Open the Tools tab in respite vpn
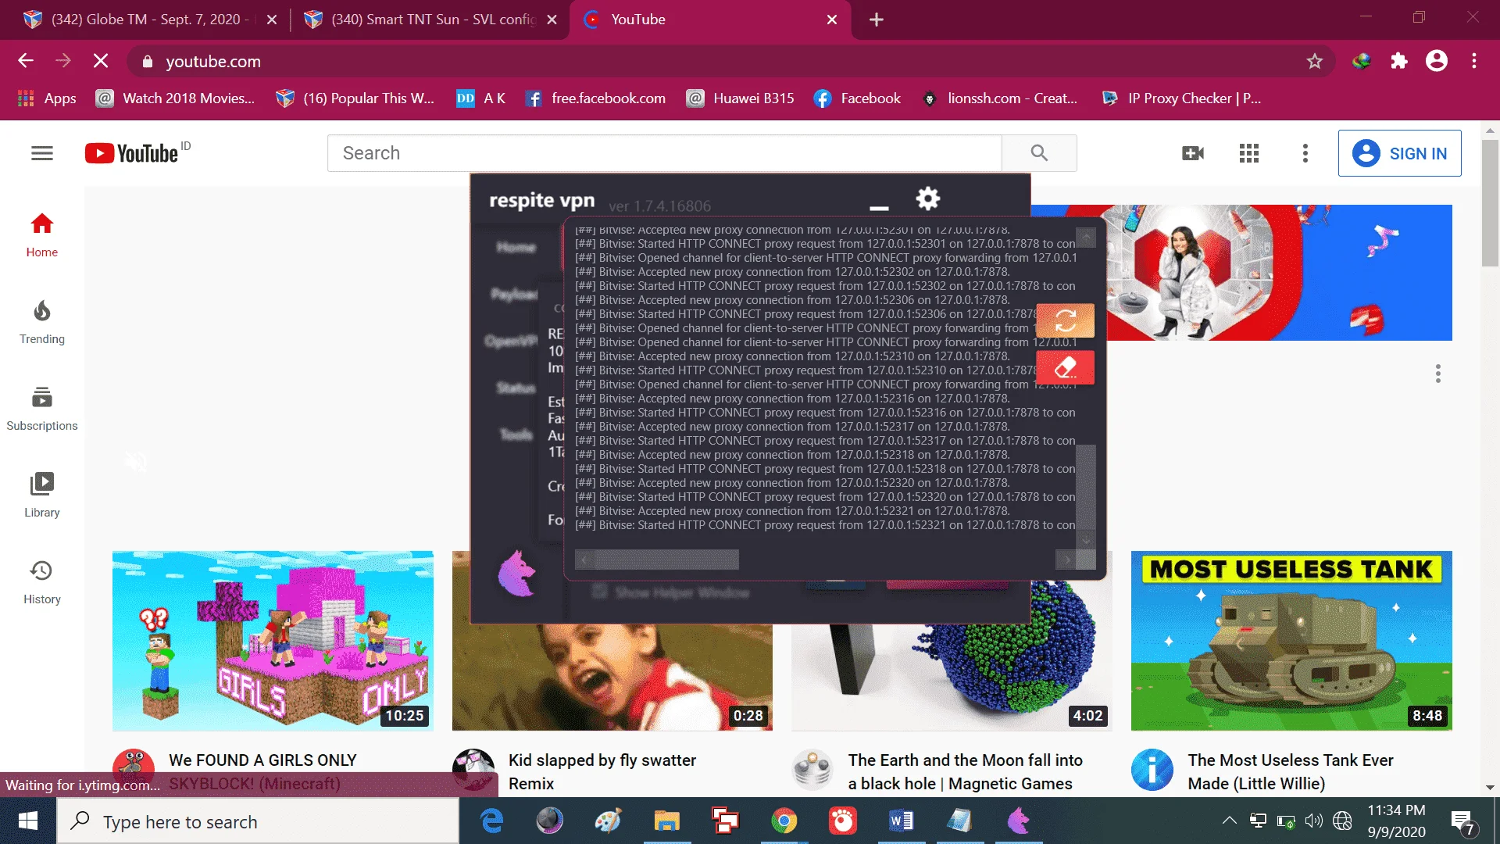This screenshot has height=844, width=1500. point(516,435)
